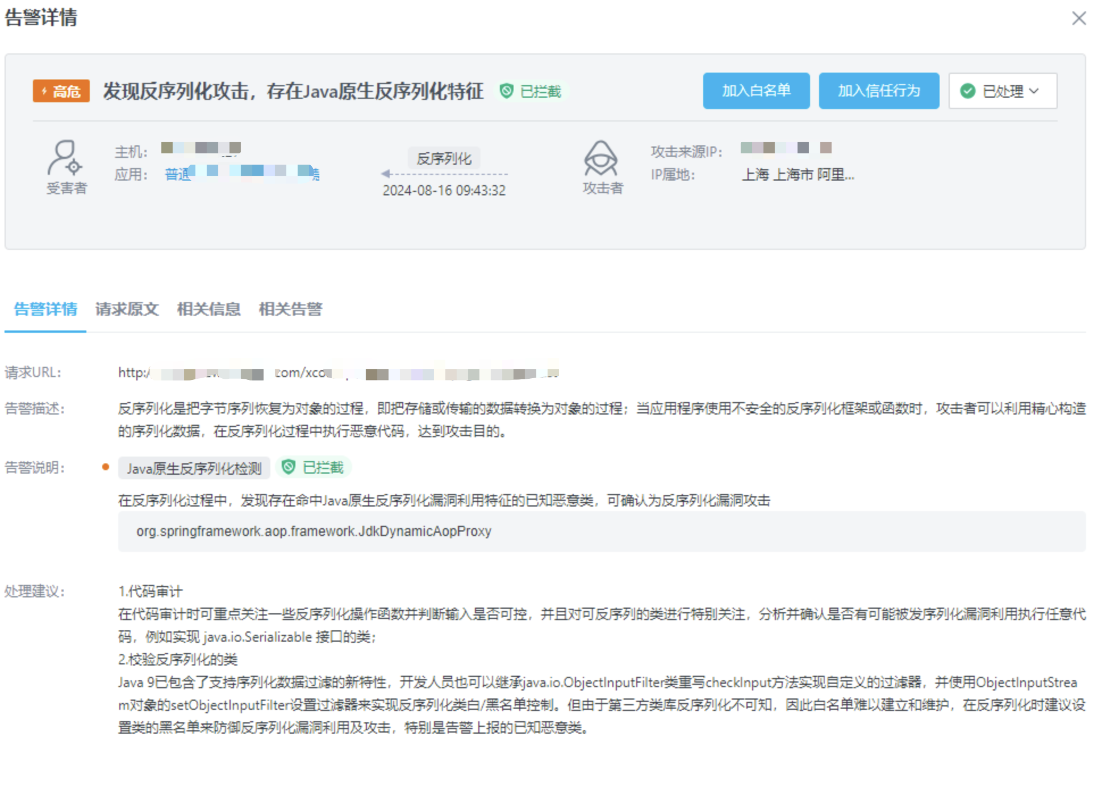Click the orange bullet dot beside 告警说明
Image resolution: width=1102 pixels, height=795 pixels.
click(x=106, y=467)
